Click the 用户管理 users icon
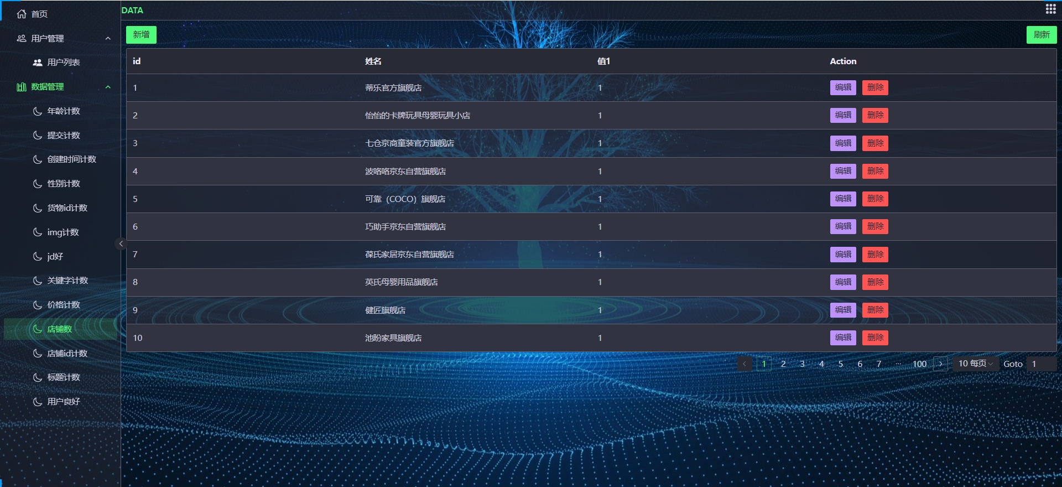Image resolution: width=1062 pixels, height=487 pixels. coord(22,38)
